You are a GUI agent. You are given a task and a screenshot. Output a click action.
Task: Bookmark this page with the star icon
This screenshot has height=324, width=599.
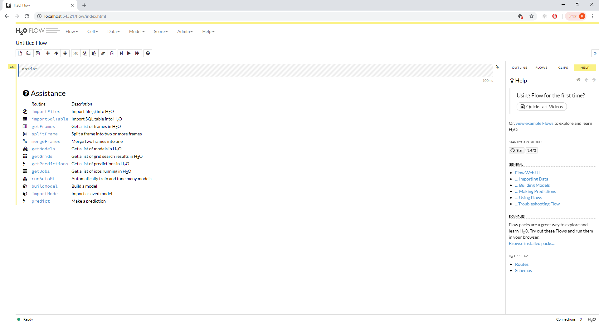[532, 16]
